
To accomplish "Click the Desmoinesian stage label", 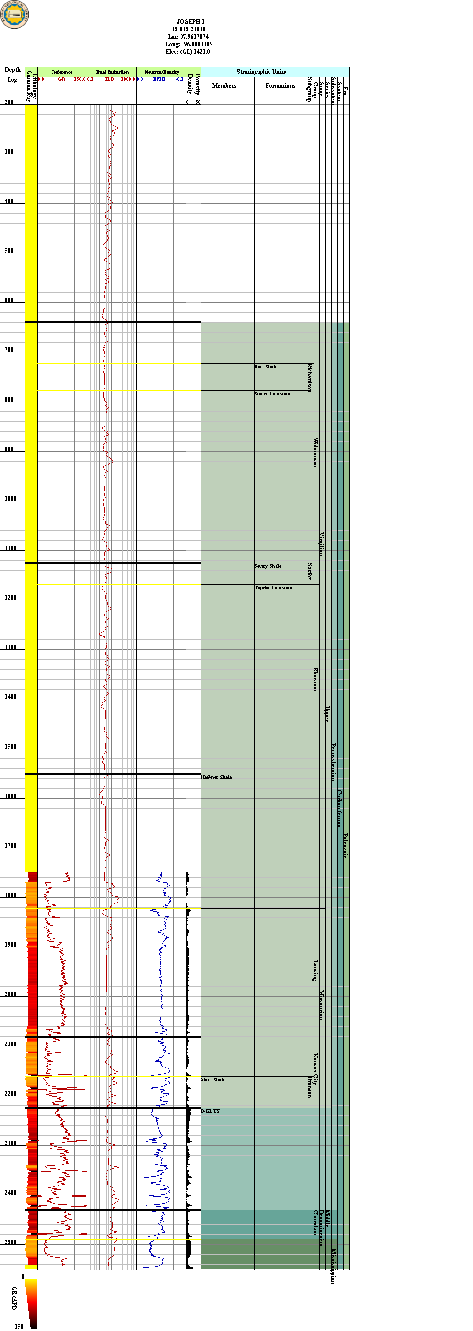I will coord(321,1228).
